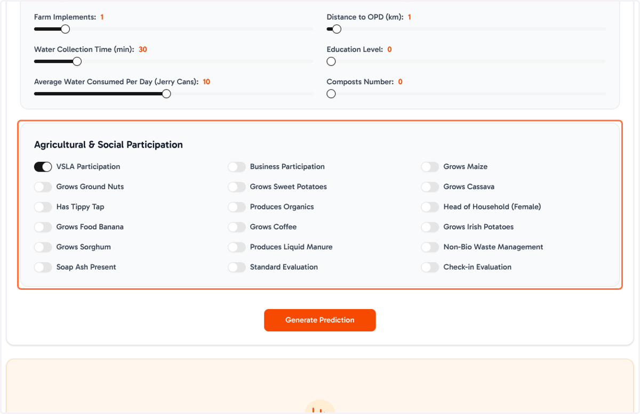640x414 pixels.
Task: Click the "Distance to OPD (km):" label
Action: pyautogui.click(x=365, y=17)
